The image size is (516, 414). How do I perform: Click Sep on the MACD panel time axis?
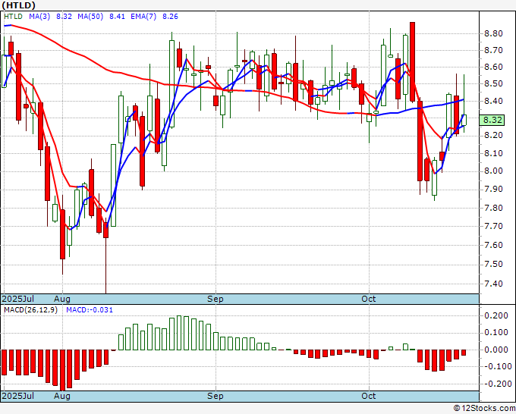pos(216,396)
